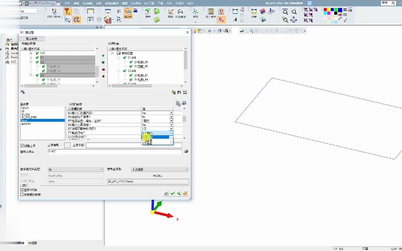The image size is (402, 251).
Task: Click the double red arrow to remove all toolpaths
Action: (x=103, y=69)
